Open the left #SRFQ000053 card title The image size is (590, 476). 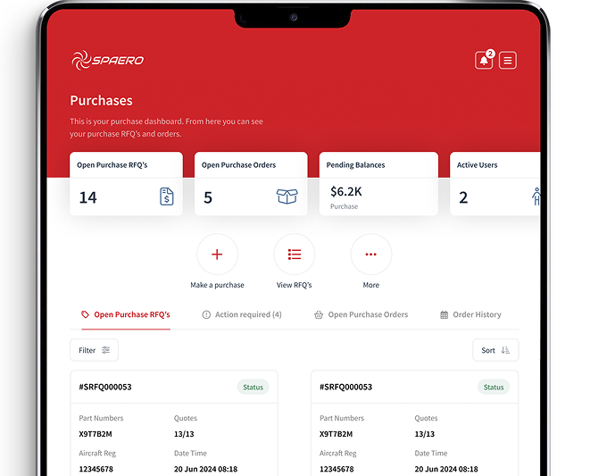click(105, 388)
